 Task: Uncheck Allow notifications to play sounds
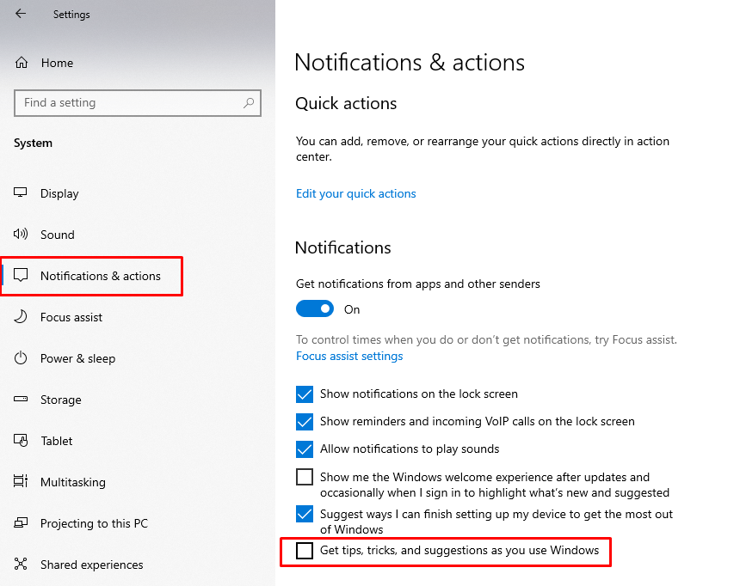(x=305, y=449)
